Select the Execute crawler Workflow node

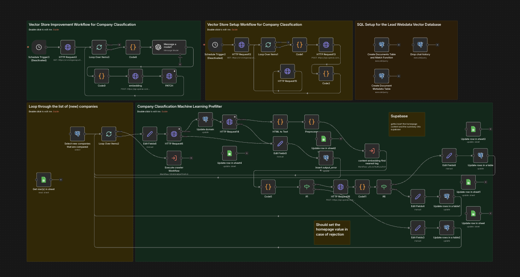[x=174, y=158]
